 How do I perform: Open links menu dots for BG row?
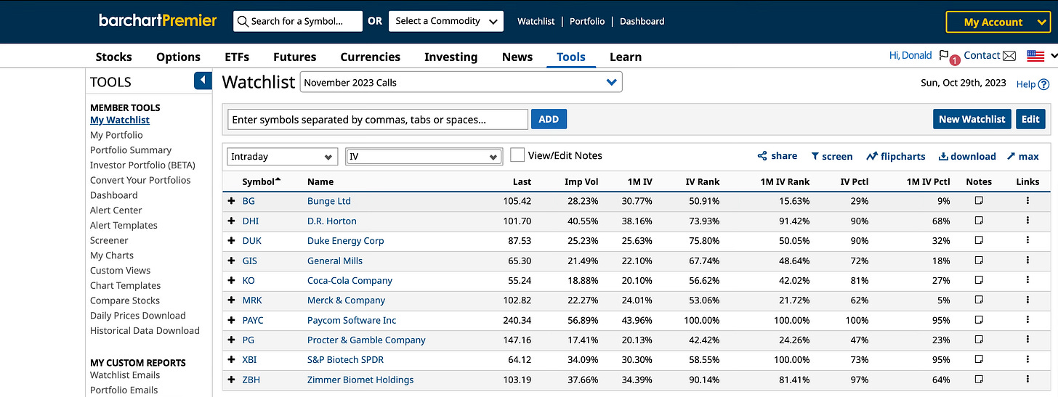[x=1027, y=200]
